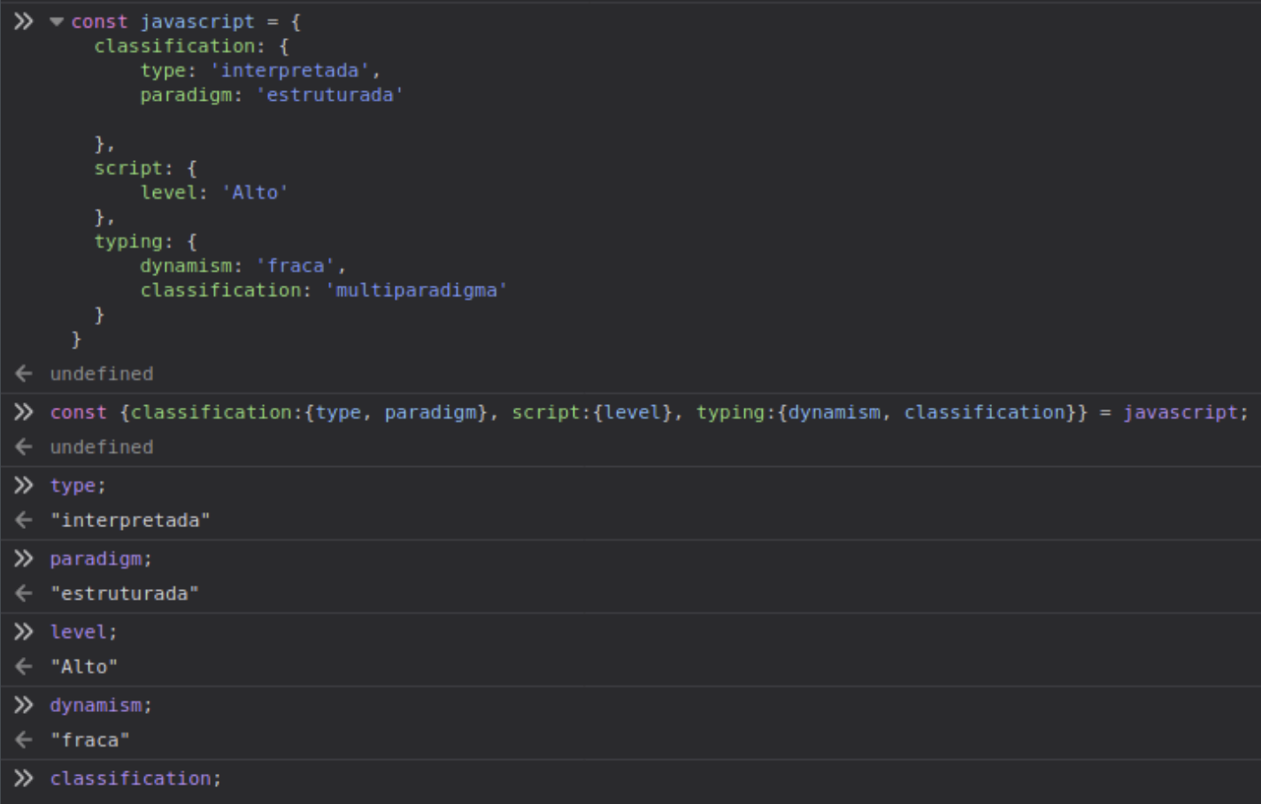Click the input chevron next to level;
Image resolution: width=1261 pixels, height=804 pixels.
point(24,632)
